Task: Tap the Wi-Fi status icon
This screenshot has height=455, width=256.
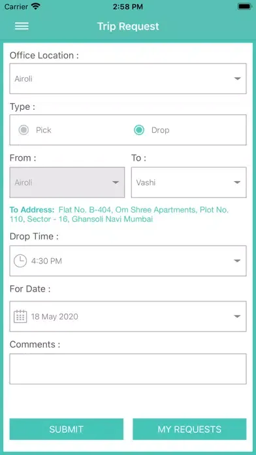Action: click(x=36, y=6)
